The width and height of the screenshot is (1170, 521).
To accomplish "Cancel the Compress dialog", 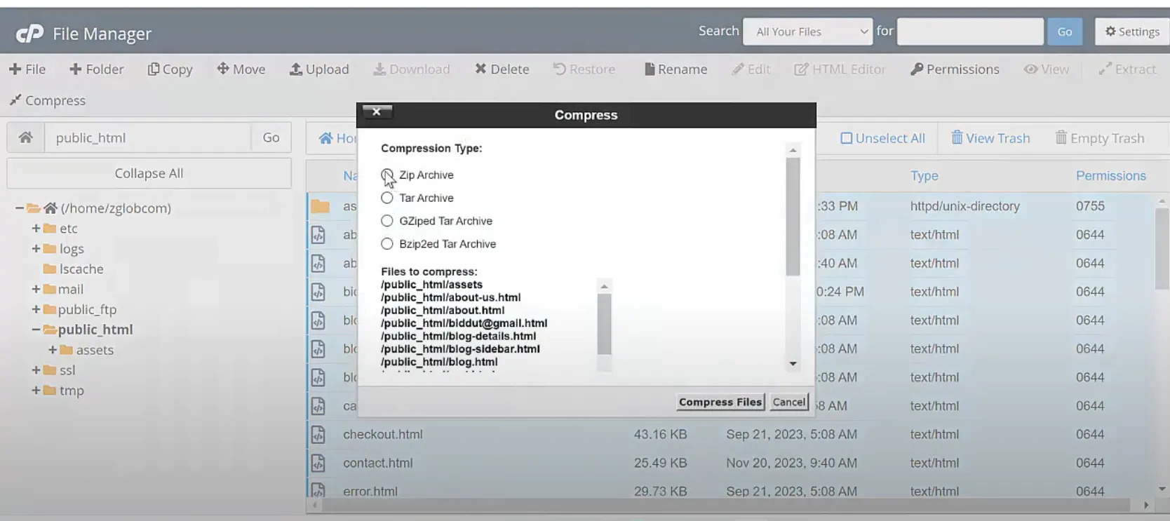I will tap(788, 402).
